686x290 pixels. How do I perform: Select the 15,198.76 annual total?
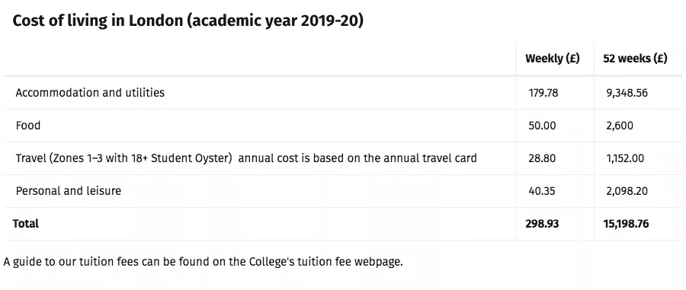tap(626, 224)
